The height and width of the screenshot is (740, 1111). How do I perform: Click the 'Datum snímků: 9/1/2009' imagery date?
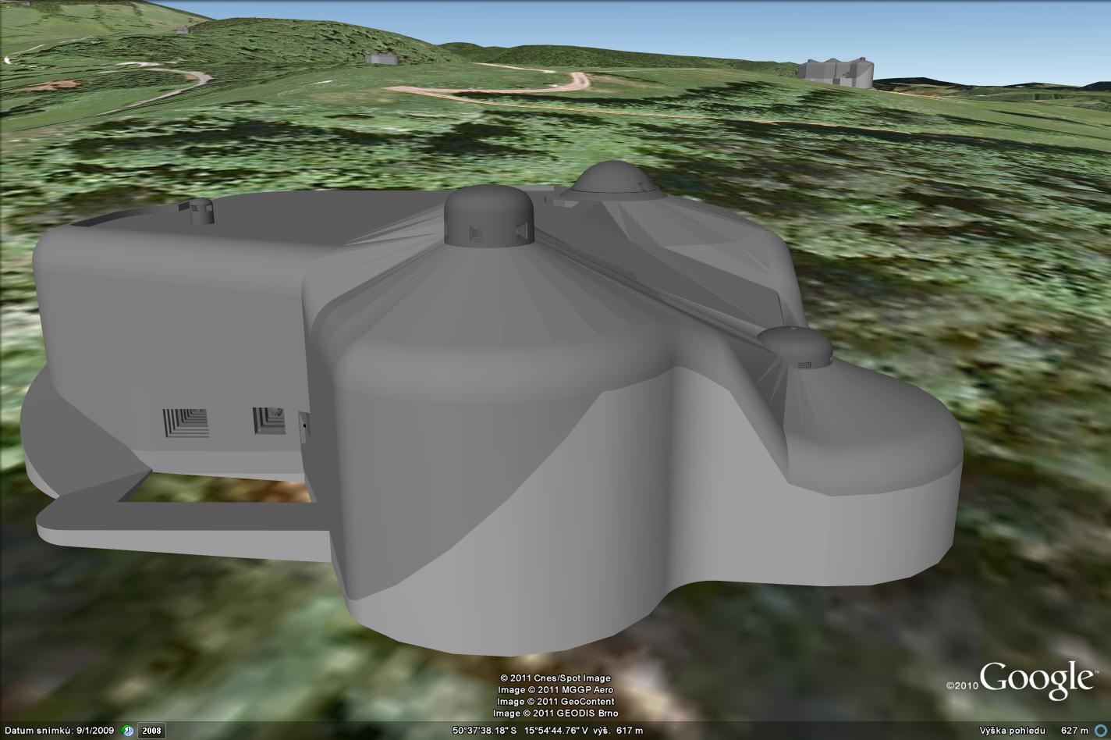[x=58, y=731]
